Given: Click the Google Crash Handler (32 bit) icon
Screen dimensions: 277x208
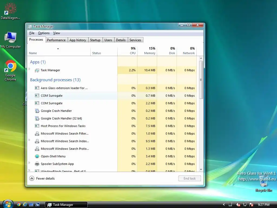Looking at the screenshot, I should point(37,118).
